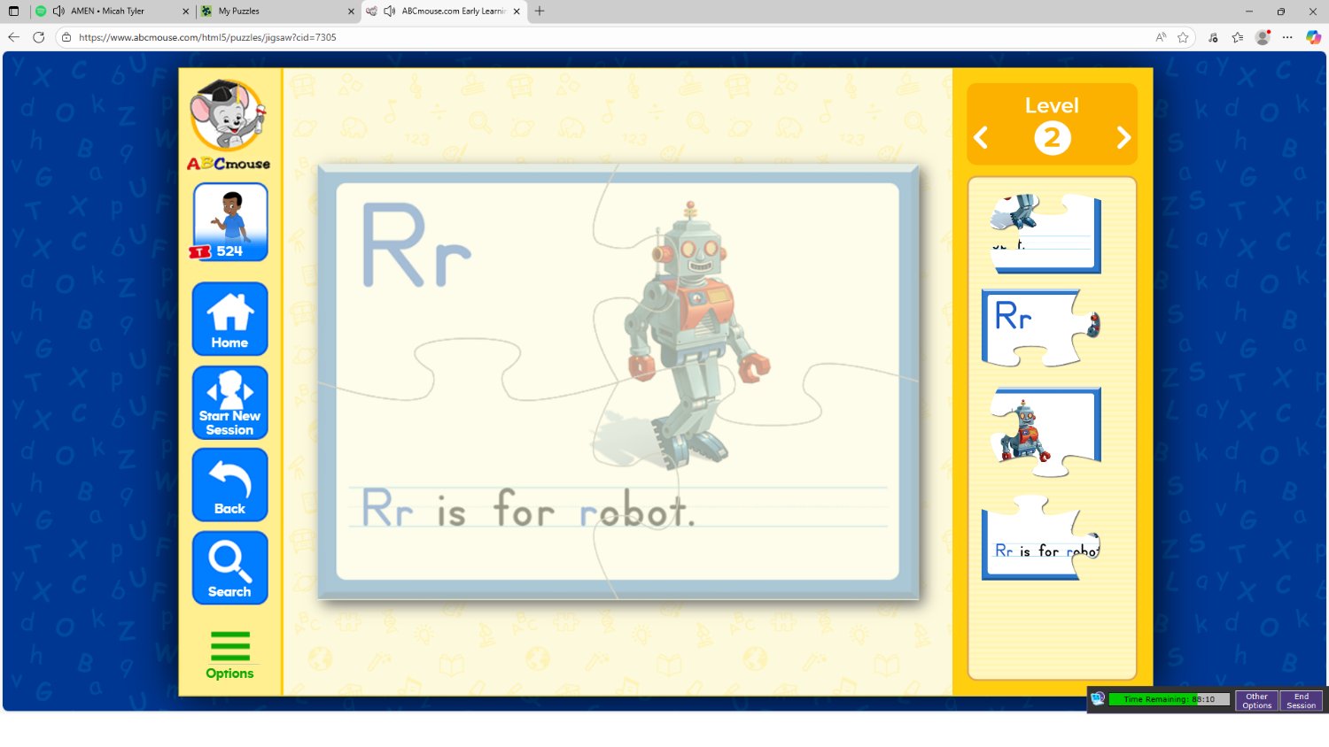Add this page to favorites
This screenshot has width=1329, height=747.
[x=1183, y=37]
